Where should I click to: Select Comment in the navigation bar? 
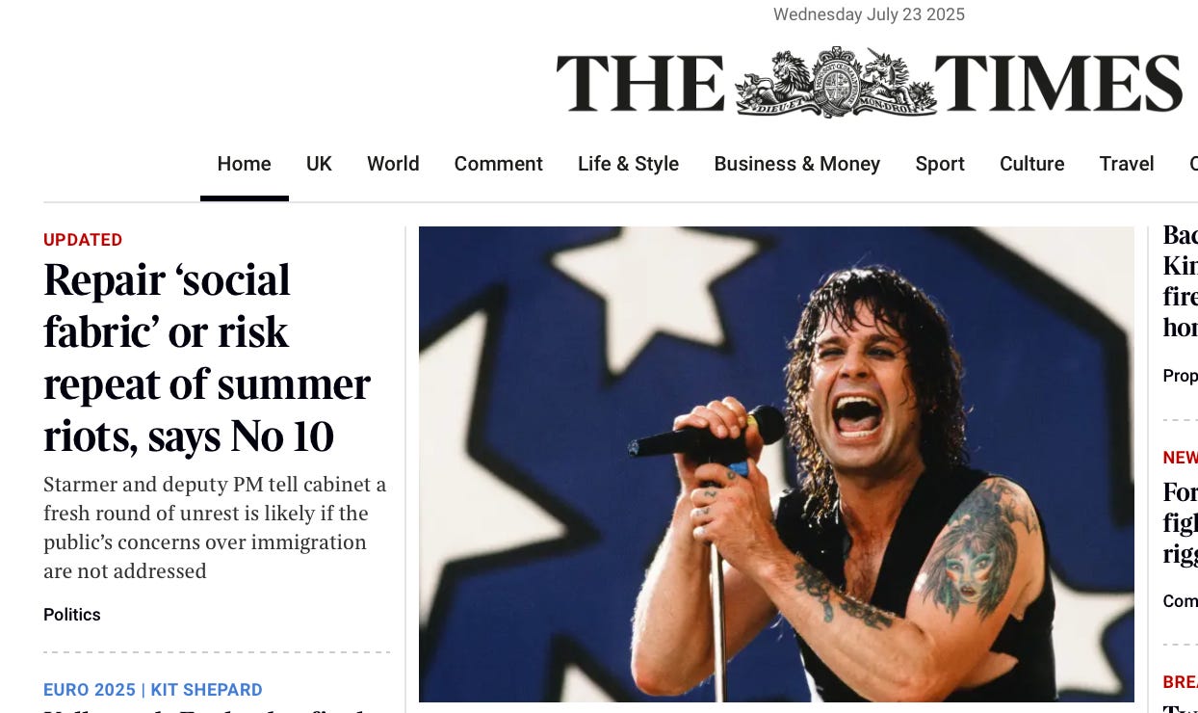tap(498, 164)
